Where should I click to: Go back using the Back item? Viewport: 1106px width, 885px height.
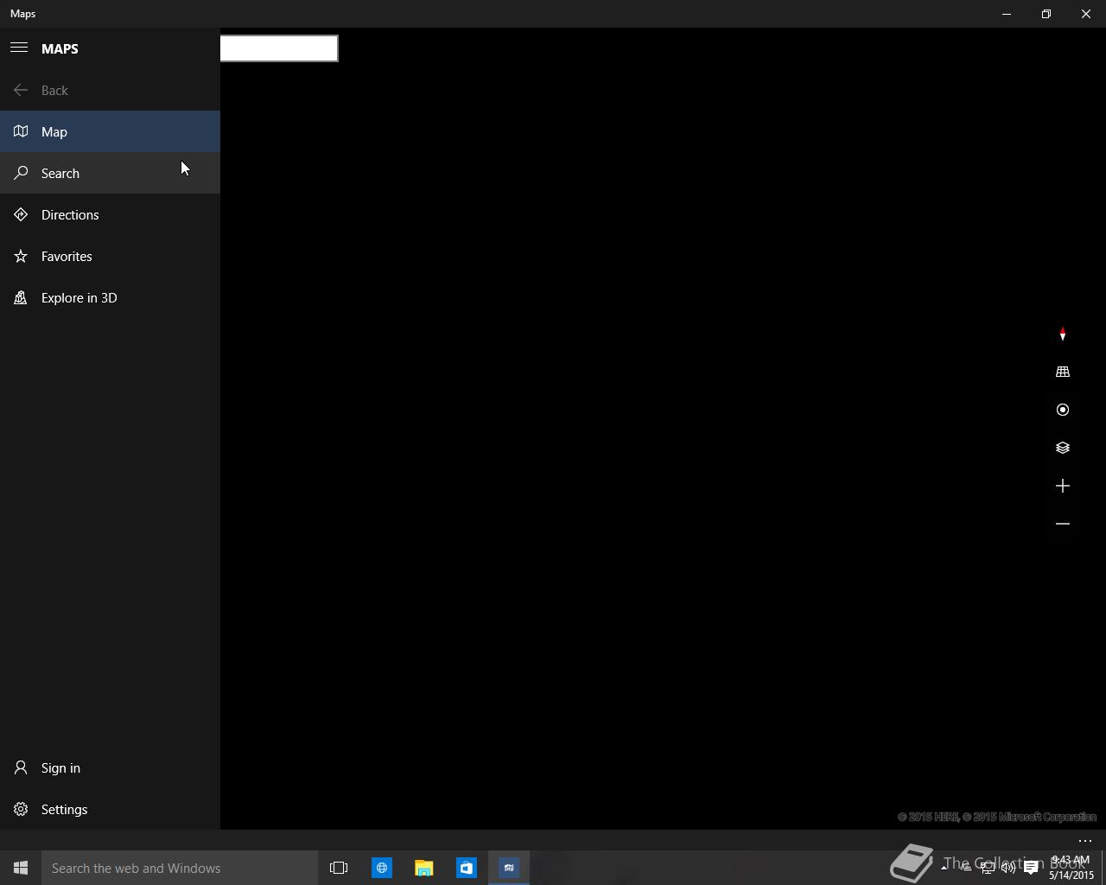pos(110,90)
